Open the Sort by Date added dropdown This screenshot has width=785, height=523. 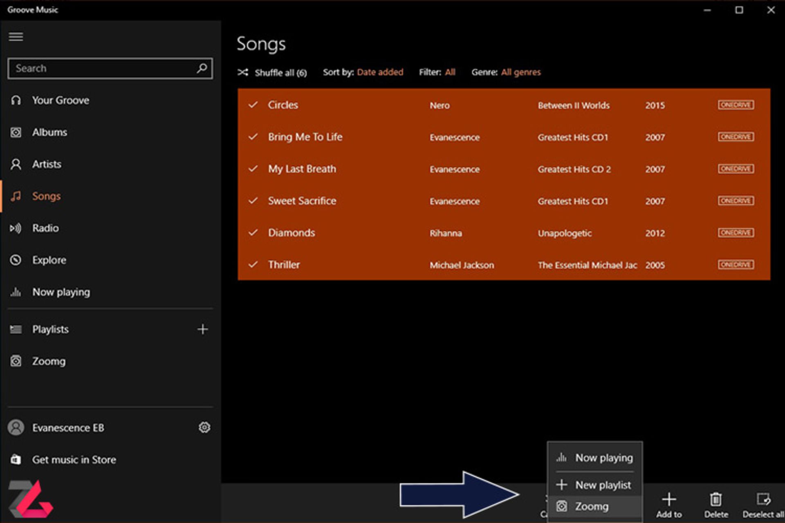(x=380, y=72)
